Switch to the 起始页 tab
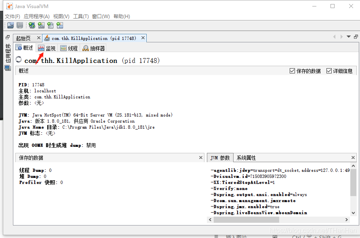Viewport: 360px width, 238px height. pyautogui.click(x=23, y=38)
